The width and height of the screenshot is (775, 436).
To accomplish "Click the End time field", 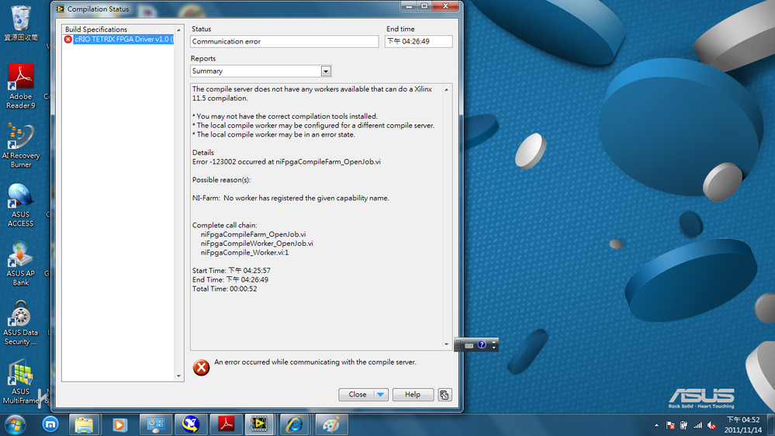I will 418,42.
